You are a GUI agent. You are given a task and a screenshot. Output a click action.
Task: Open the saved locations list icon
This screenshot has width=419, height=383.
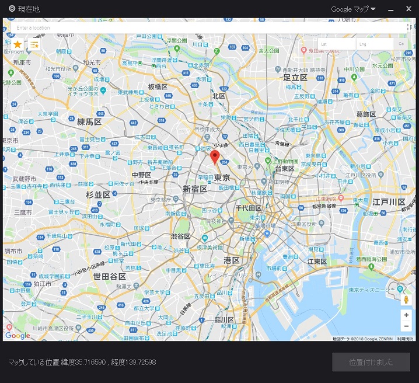[34, 44]
